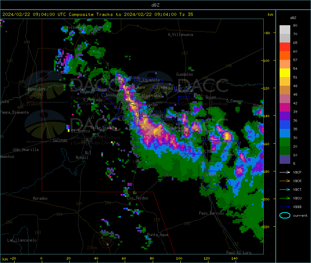
Task: Click the cyan 'current' ellipse symbol
Action: [285, 215]
